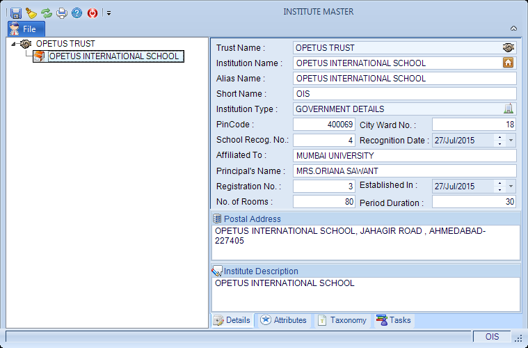Open Established In date dropdown arrow

point(511,187)
